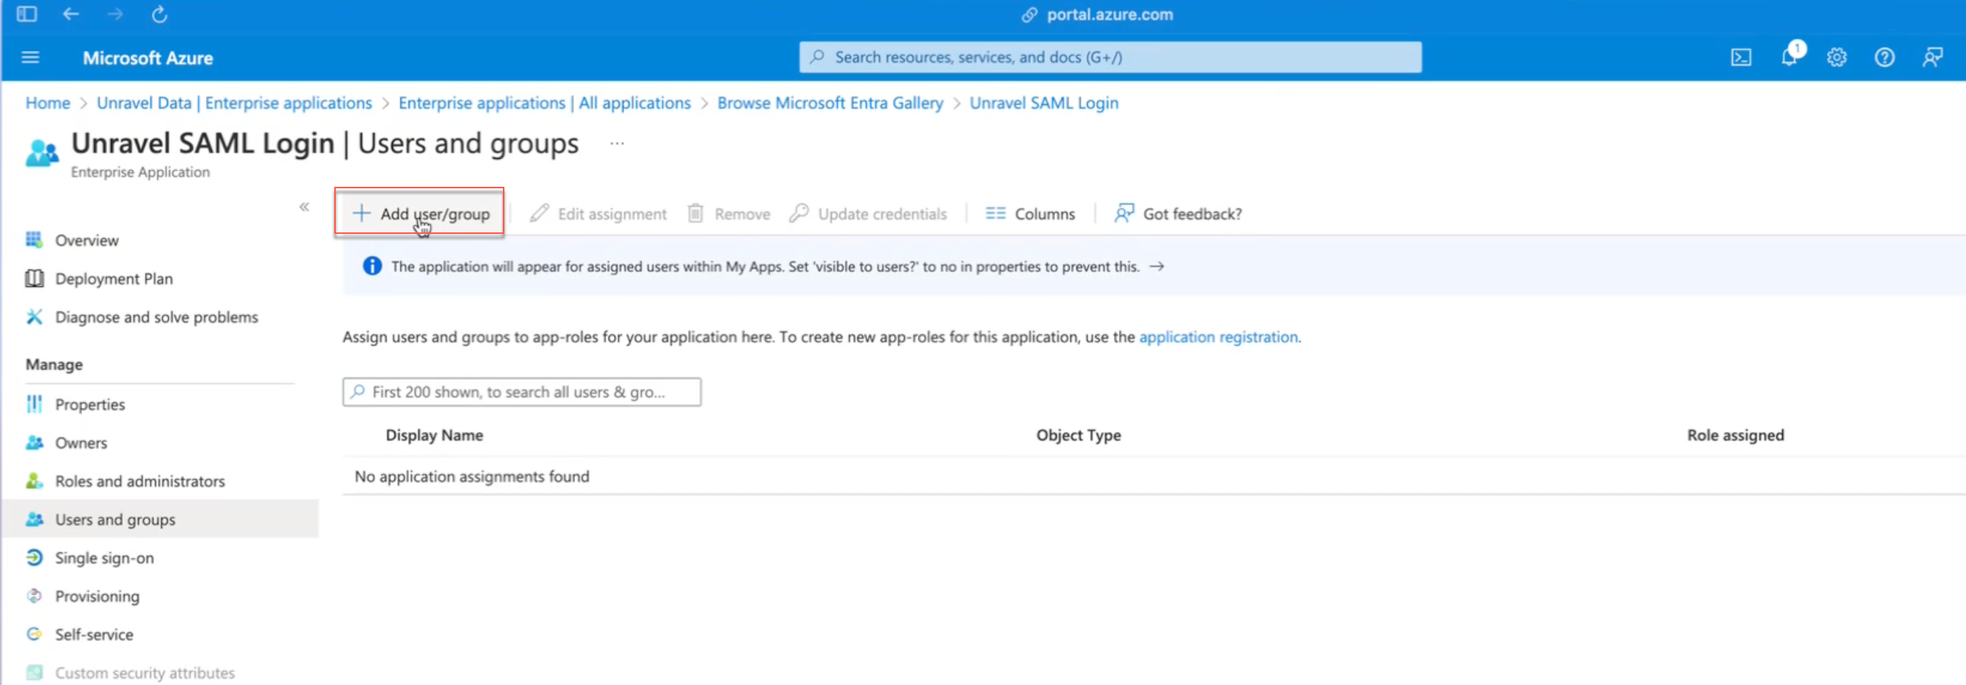Focus the Azure global search box

(x=1111, y=57)
